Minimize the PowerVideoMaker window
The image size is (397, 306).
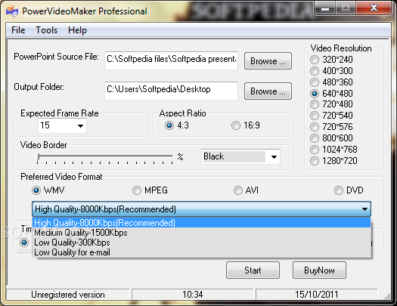click(325, 8)
